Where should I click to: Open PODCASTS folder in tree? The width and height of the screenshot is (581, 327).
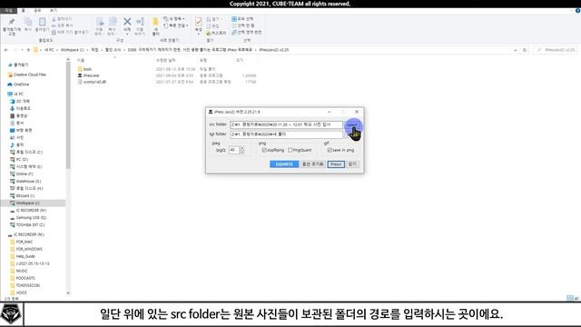[23, 278]
